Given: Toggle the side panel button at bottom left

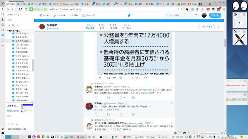Looking at the screenshot, I should click(x=3, y=133).
